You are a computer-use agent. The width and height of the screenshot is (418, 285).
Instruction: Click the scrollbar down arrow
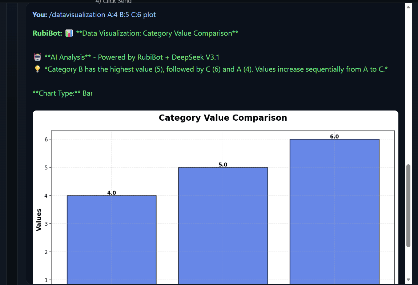(x=408, y=280)
